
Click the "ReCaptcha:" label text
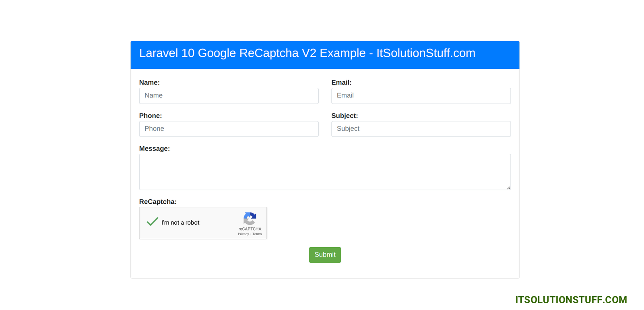[x=158, y=202]
